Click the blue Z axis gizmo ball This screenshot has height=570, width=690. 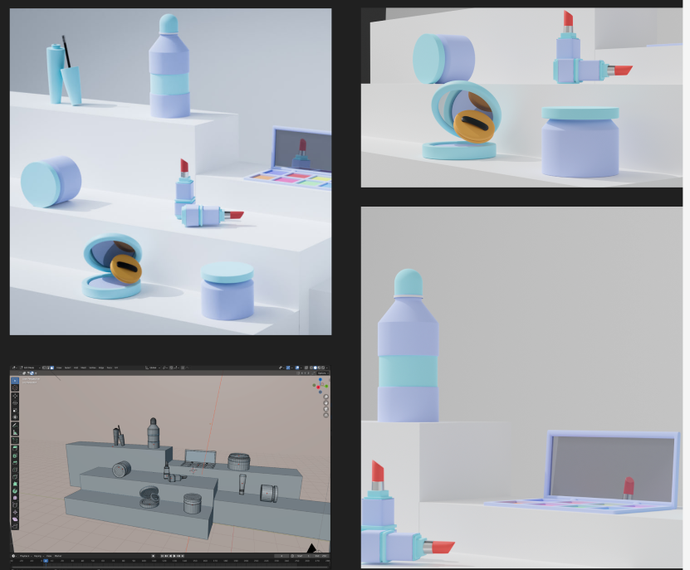tap(321, 379)
